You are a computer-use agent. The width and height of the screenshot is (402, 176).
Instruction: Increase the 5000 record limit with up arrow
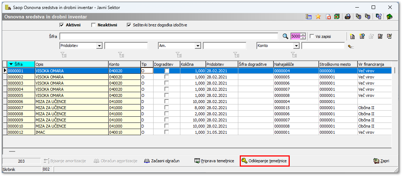303,35
